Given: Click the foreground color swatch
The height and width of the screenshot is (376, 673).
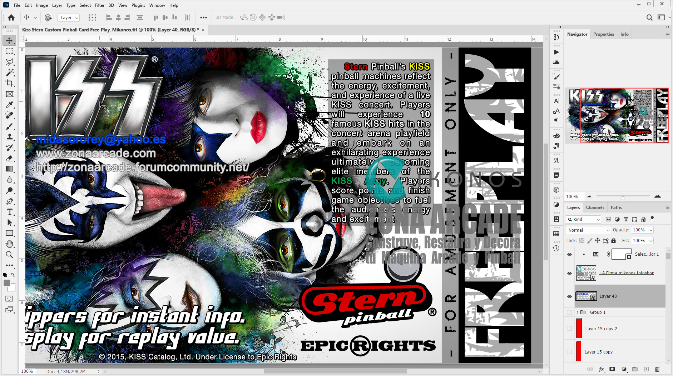Looking at the screenshot, I should pos(6,283).
